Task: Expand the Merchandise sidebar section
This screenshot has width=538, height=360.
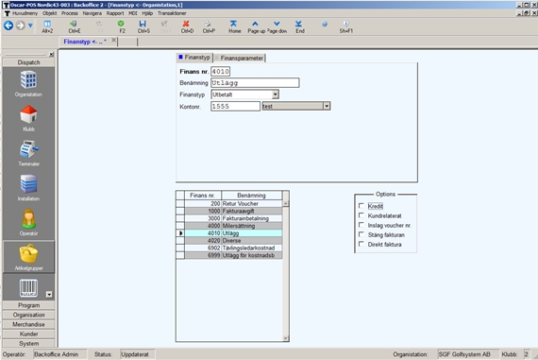Action: click(x=28, y=325)
